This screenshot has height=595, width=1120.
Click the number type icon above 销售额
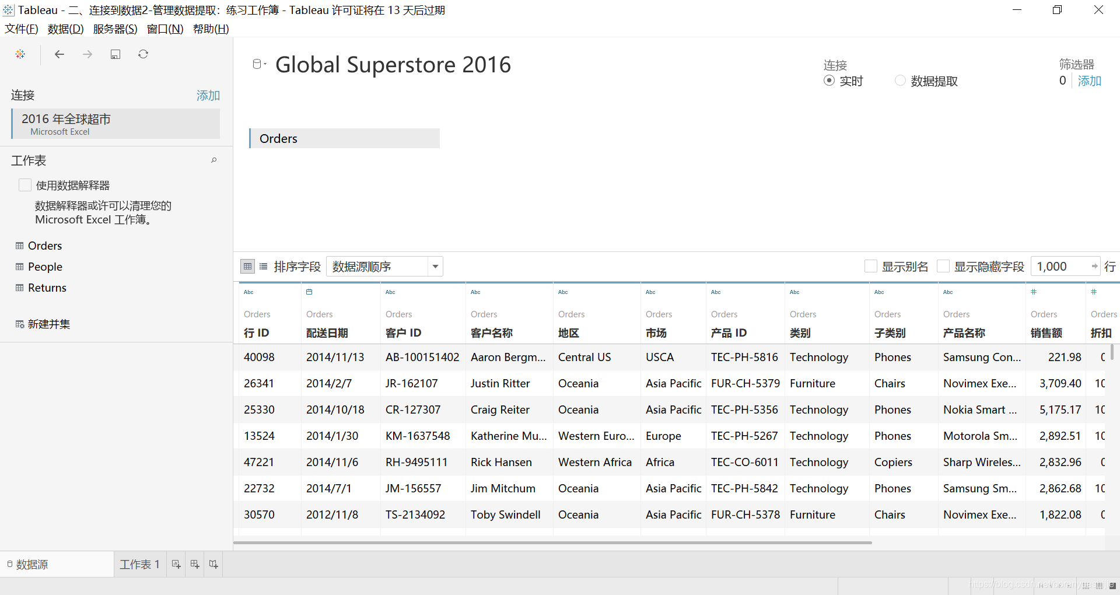pyautogui.click(x=1034, y=292)
